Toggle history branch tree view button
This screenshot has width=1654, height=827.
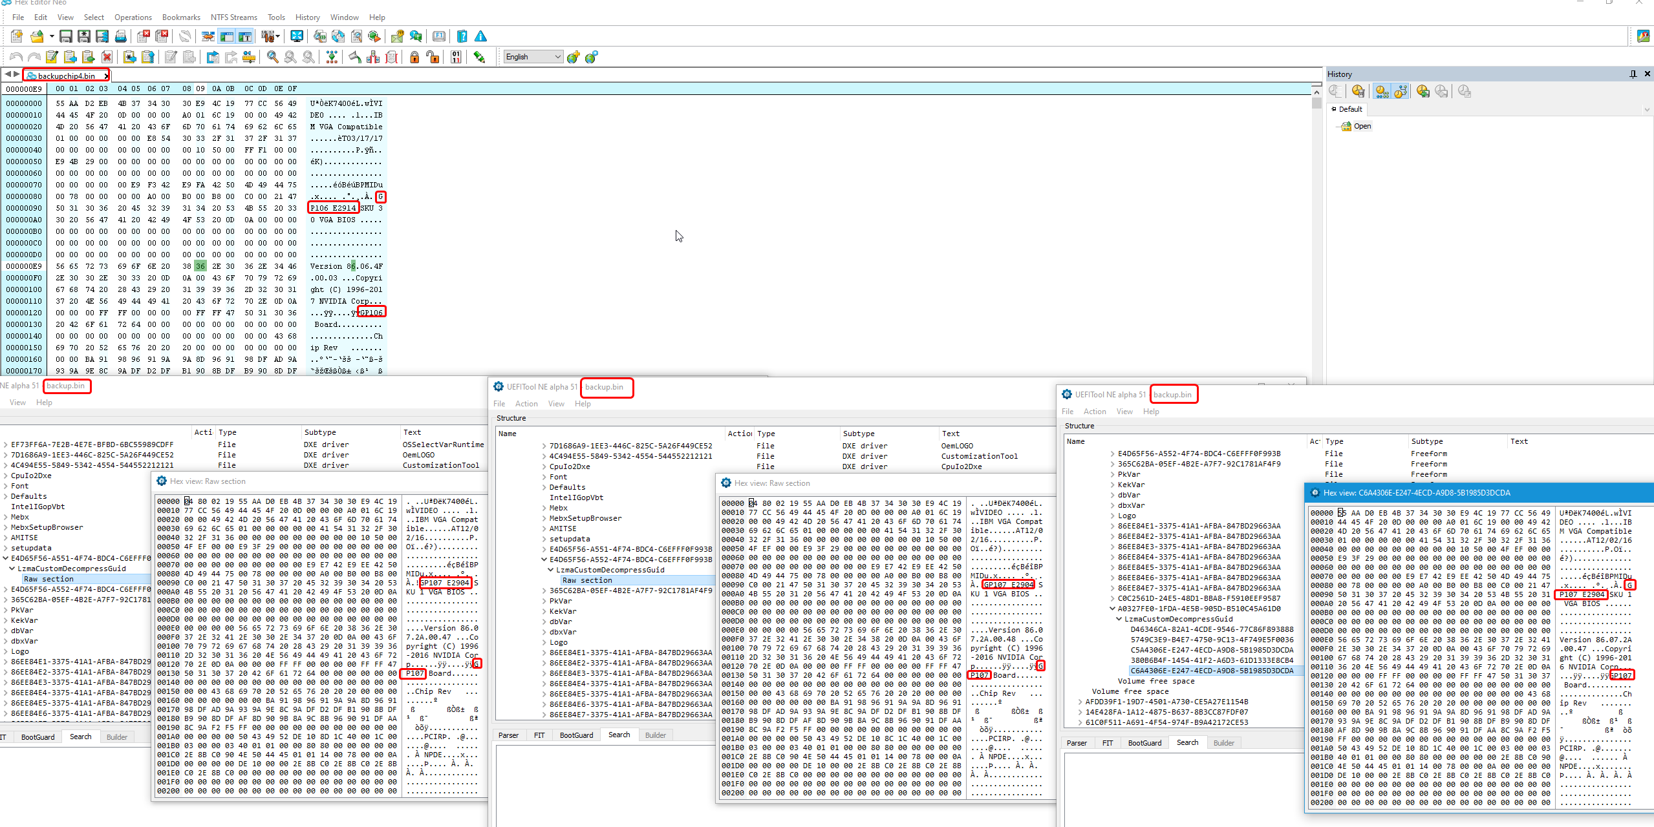[x=1400, y=91]
